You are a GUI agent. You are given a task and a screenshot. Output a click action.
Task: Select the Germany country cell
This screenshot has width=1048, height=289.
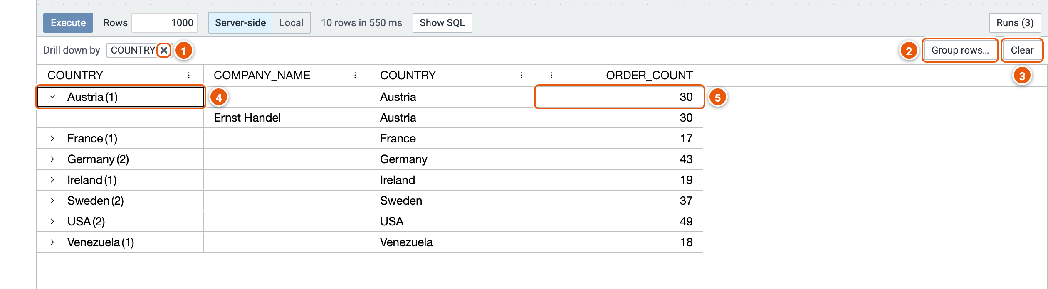click(453, 159)
